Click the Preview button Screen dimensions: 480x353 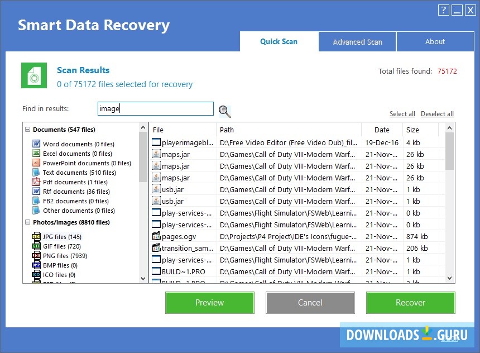tap(210, 302)
